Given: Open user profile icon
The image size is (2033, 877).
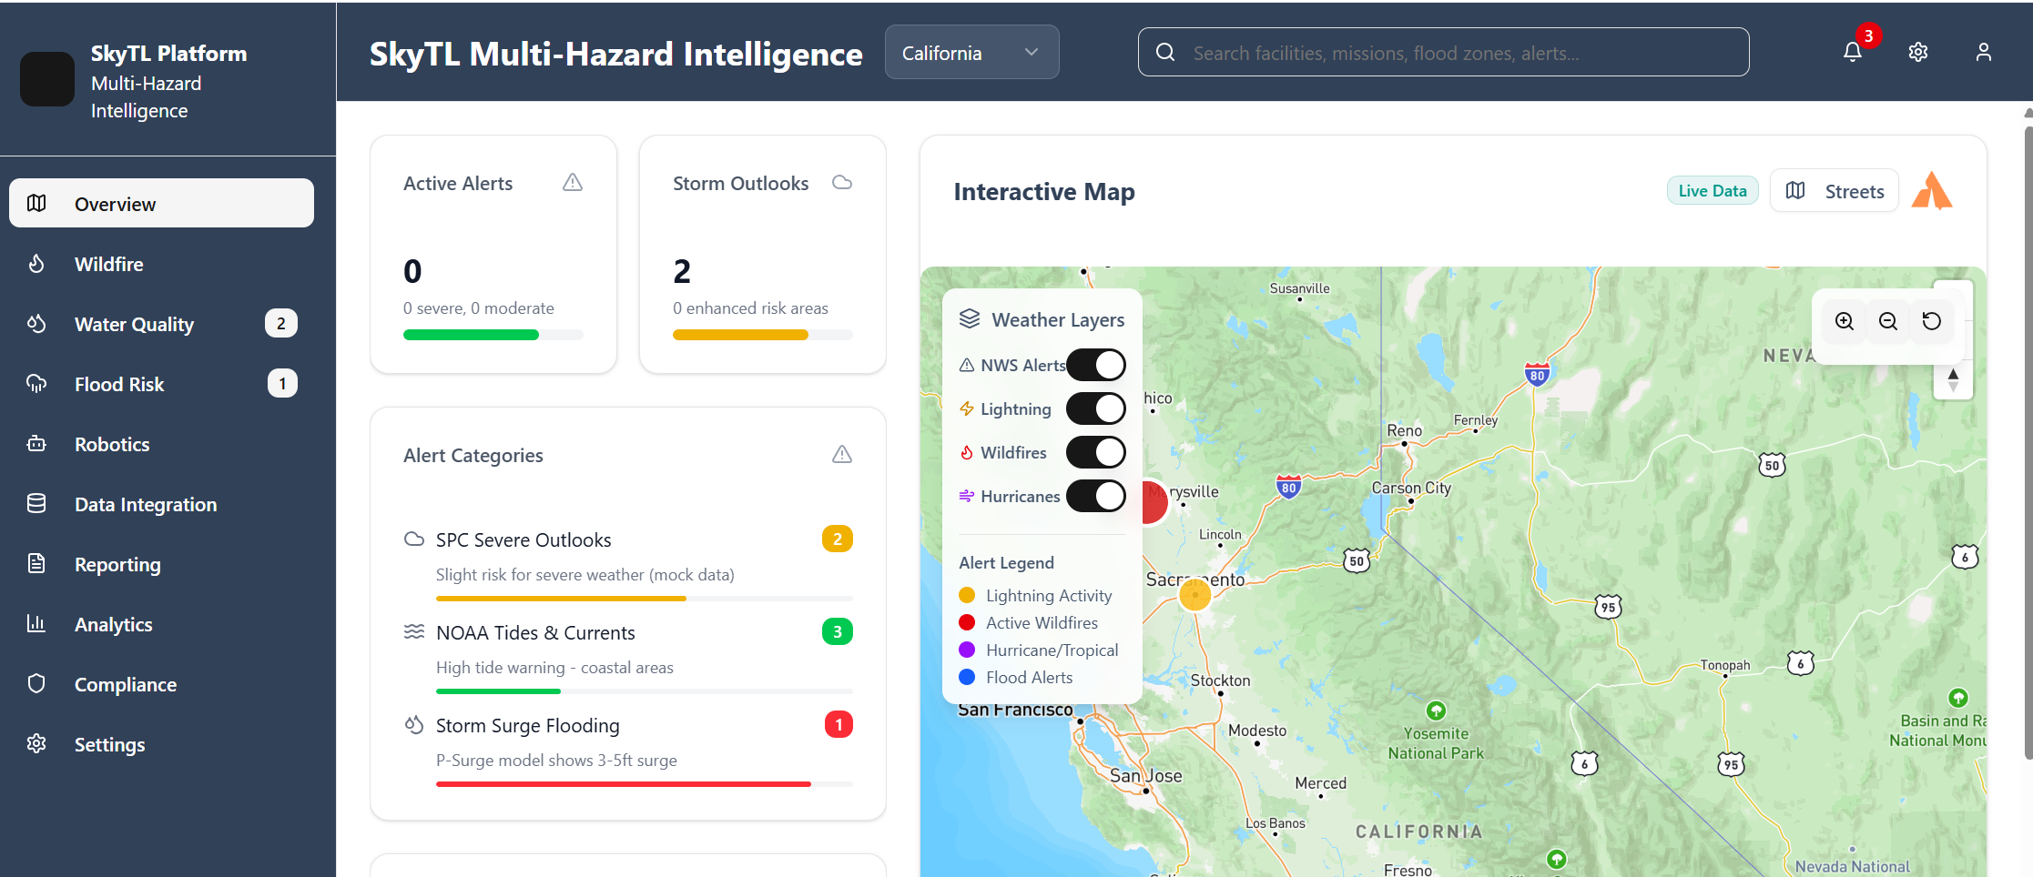Looking at the screenshot, I should click(x=1984, y=52).
